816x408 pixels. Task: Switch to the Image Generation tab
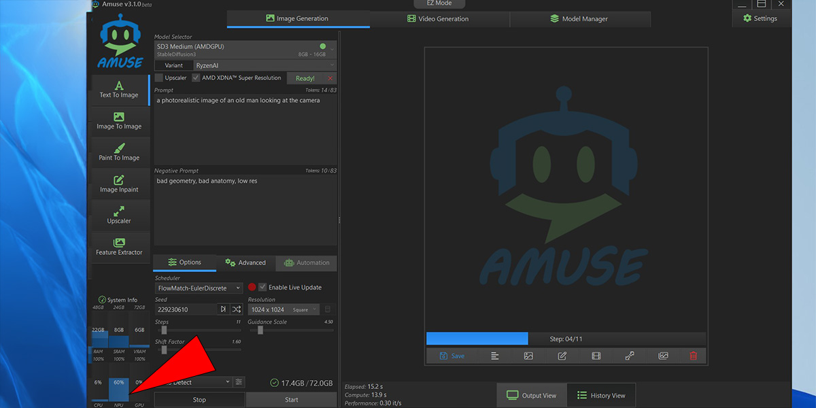(x=299, y=18)
